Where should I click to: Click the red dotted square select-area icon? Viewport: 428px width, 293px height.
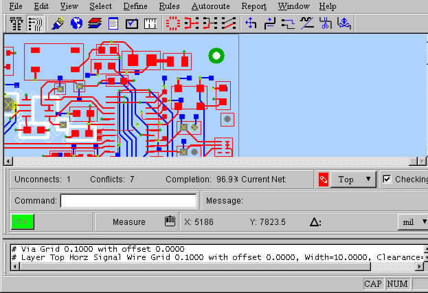(x=173, y=23)
